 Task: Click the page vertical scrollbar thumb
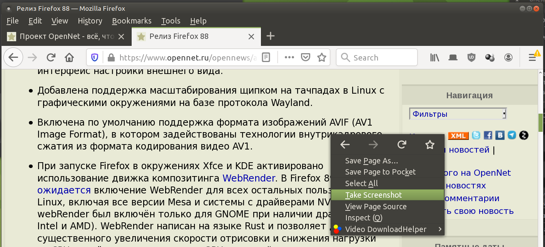coord(540,123)
